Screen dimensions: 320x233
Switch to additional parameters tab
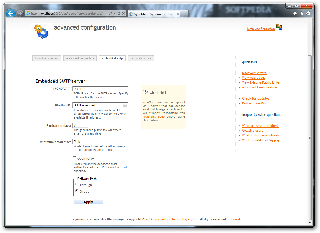[80, 58]
